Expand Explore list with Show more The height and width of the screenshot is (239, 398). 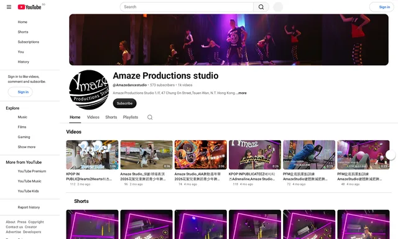point(27,147)
